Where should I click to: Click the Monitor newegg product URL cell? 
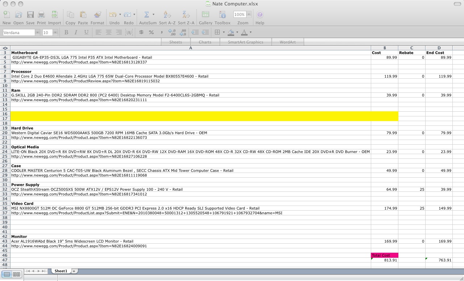[x=191, y=246]
